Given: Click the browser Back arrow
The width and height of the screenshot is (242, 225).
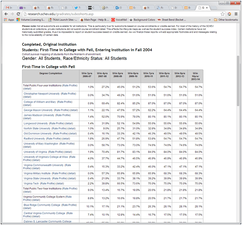Looking at the screenshot, I should click(5, 13).
